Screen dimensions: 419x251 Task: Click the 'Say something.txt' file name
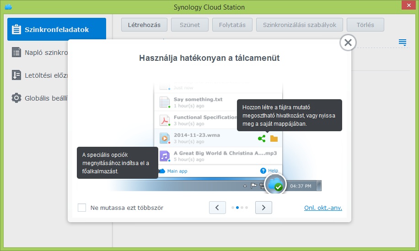pyautogui.click(x=198, y=99)
